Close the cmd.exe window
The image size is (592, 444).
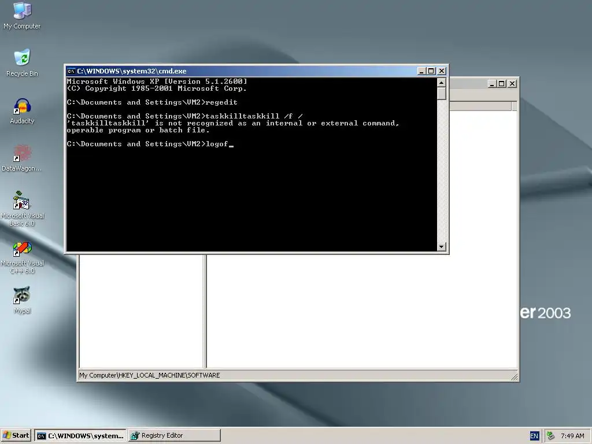coord(441,71)
